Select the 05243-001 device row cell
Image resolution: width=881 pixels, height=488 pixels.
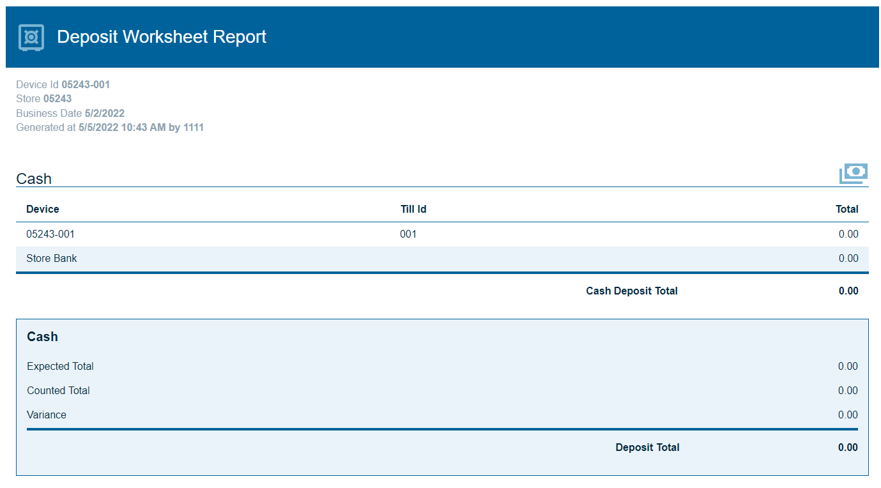pos(50,234)
